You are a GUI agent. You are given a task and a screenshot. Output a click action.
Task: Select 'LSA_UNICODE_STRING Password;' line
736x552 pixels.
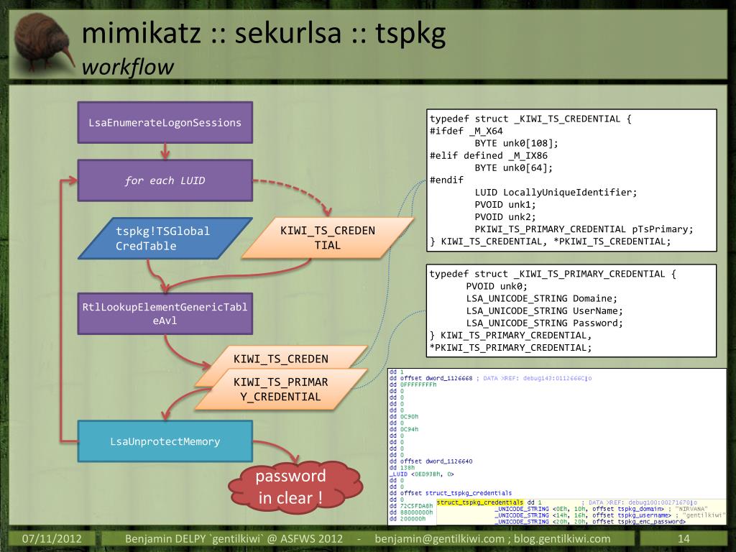click(x=545, y=323)
